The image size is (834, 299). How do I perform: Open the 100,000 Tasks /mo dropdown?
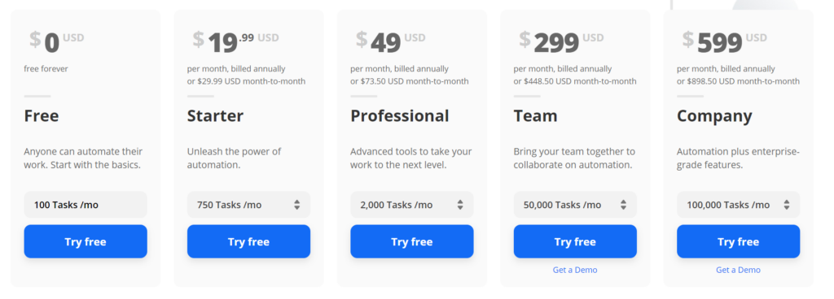(738, 205)
